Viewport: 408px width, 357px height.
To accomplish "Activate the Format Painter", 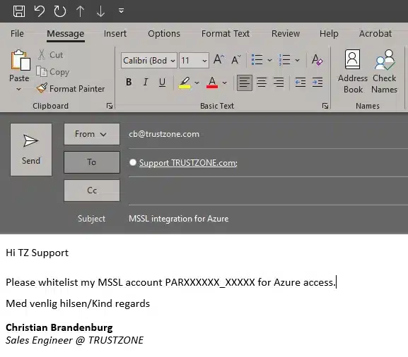I will coord(70,88).
